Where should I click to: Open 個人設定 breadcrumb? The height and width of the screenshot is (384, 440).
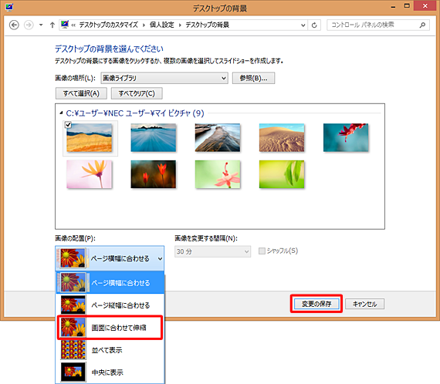[x=162, y=25]
